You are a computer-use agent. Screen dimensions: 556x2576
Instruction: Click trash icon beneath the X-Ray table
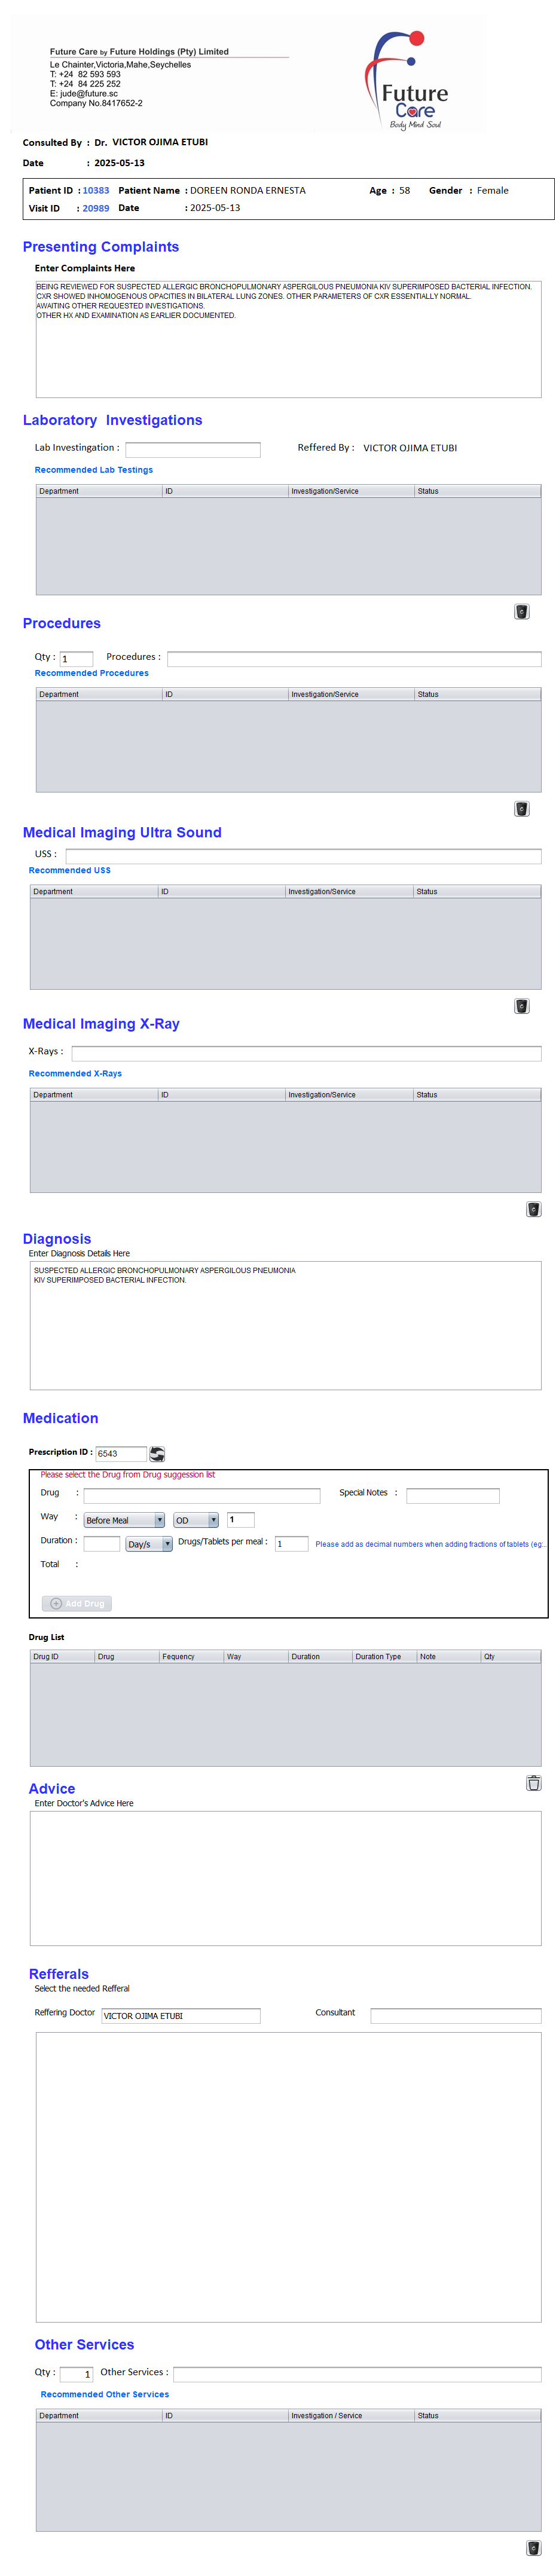tap(533, 1209)
